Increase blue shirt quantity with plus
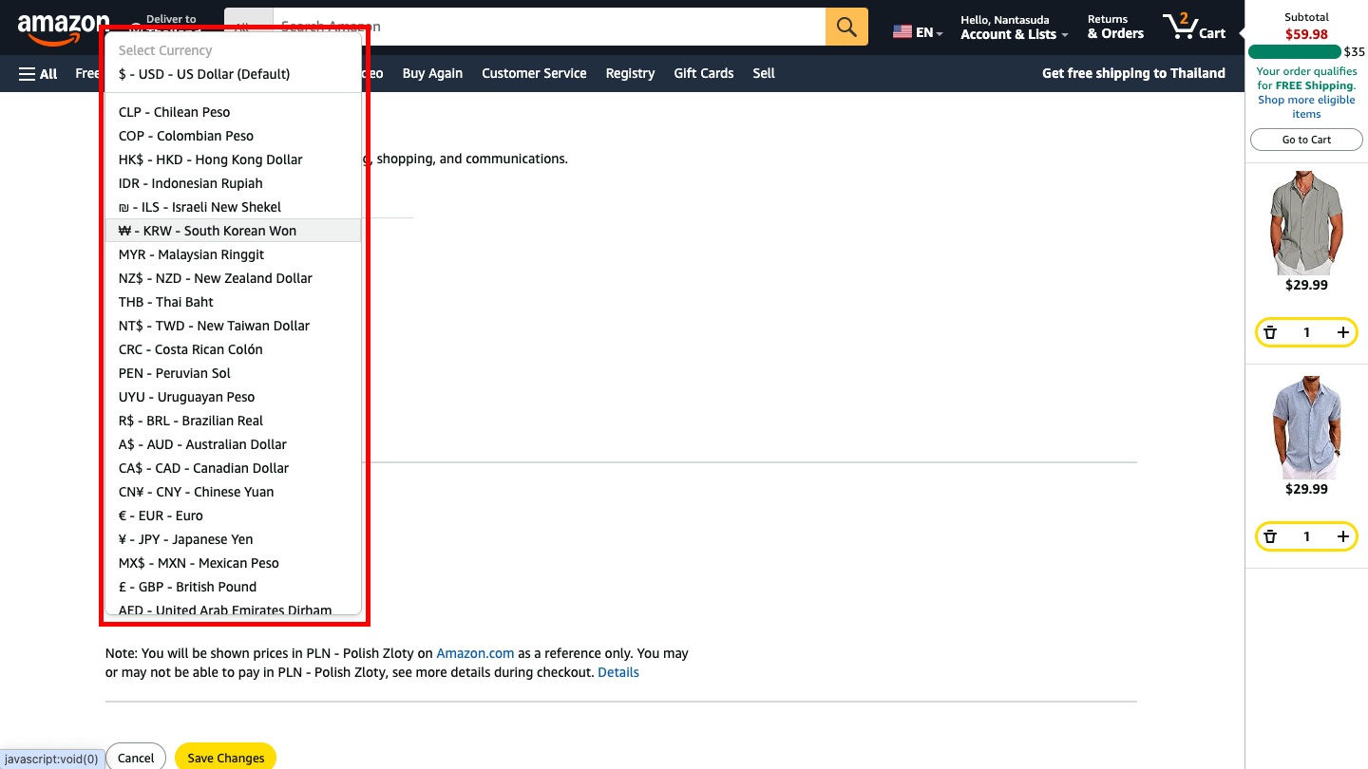 point(1342,536)
